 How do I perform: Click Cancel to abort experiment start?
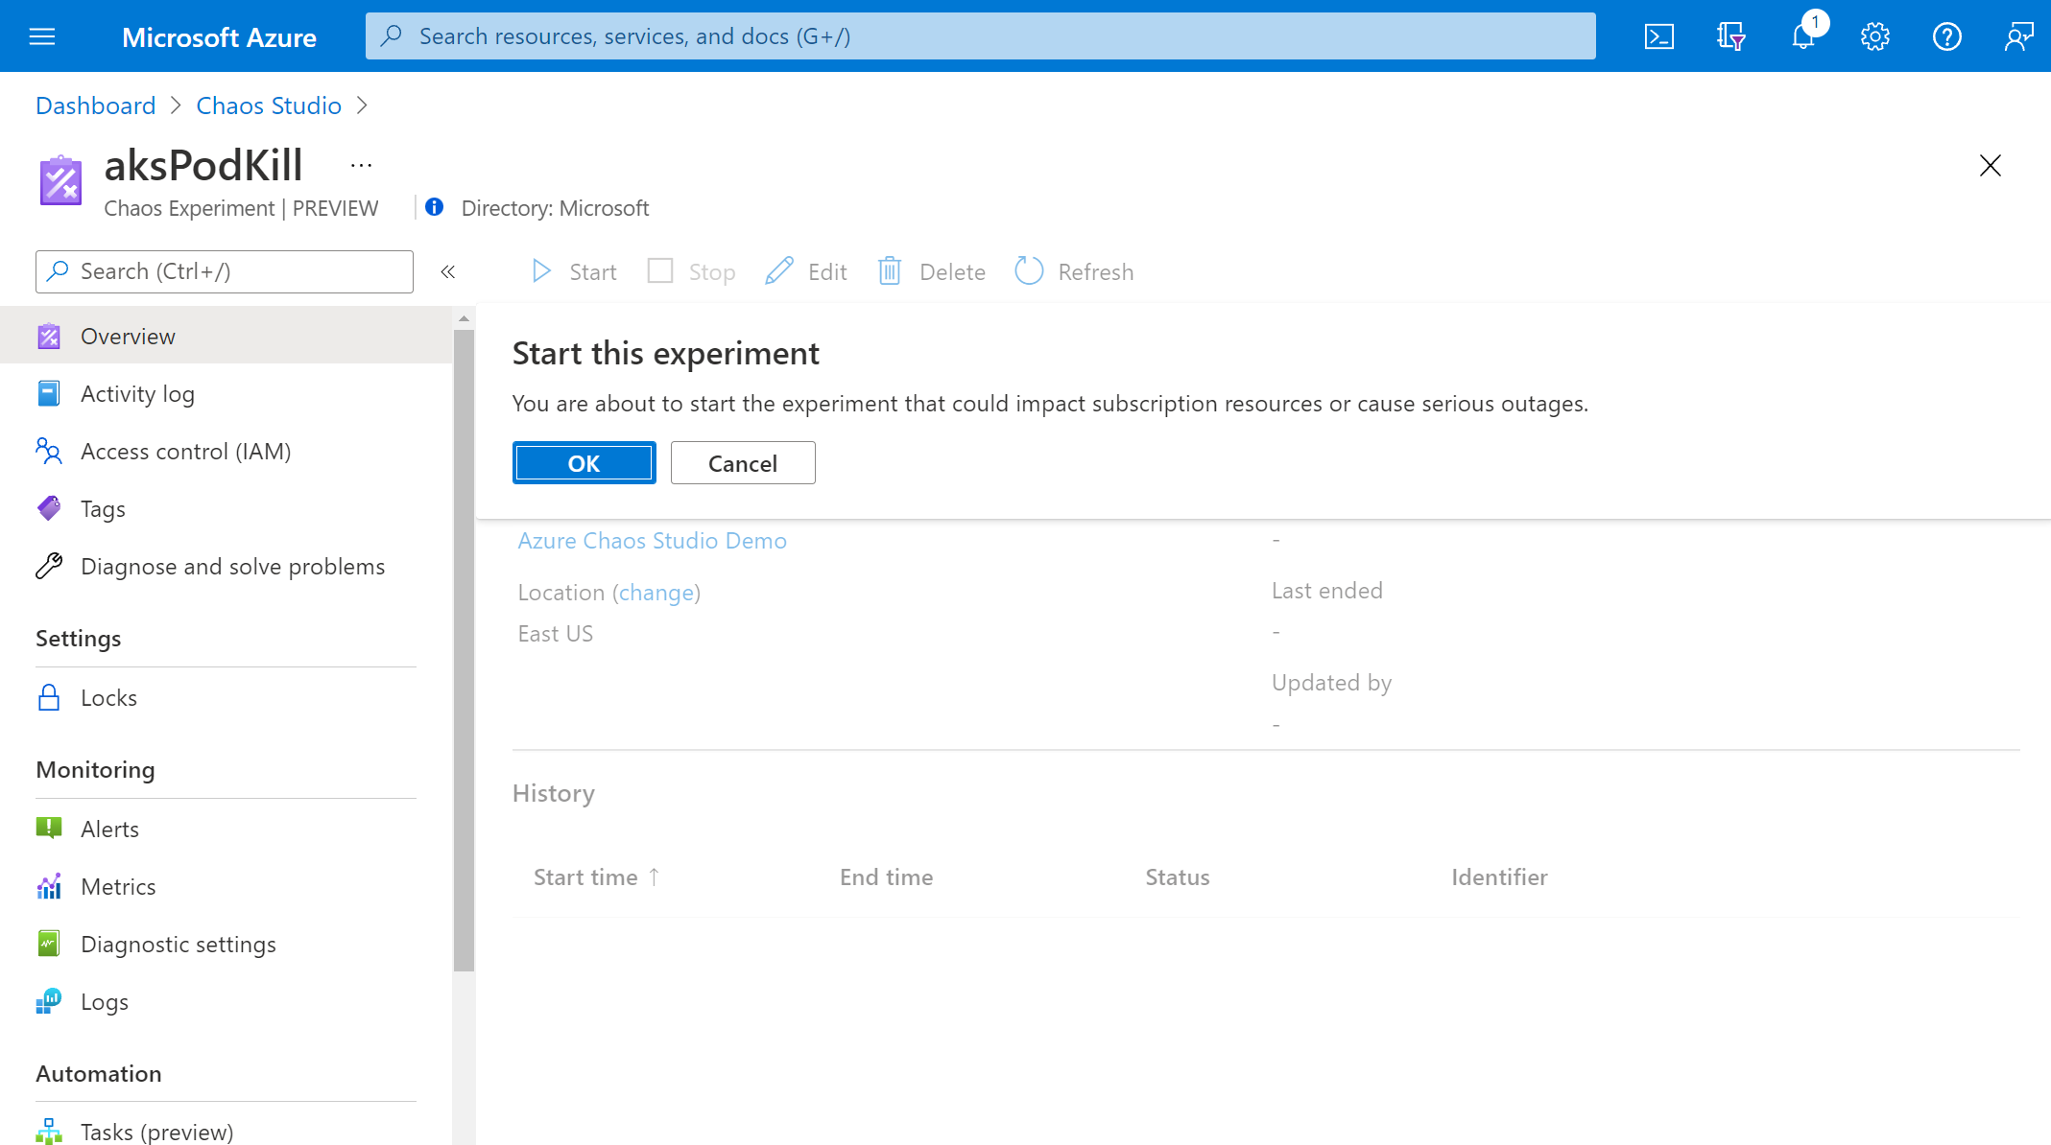coord(741,463)
